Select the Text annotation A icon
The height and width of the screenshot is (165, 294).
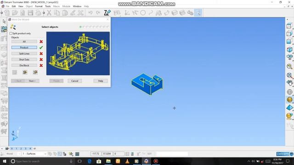click(x=158, y=13)
